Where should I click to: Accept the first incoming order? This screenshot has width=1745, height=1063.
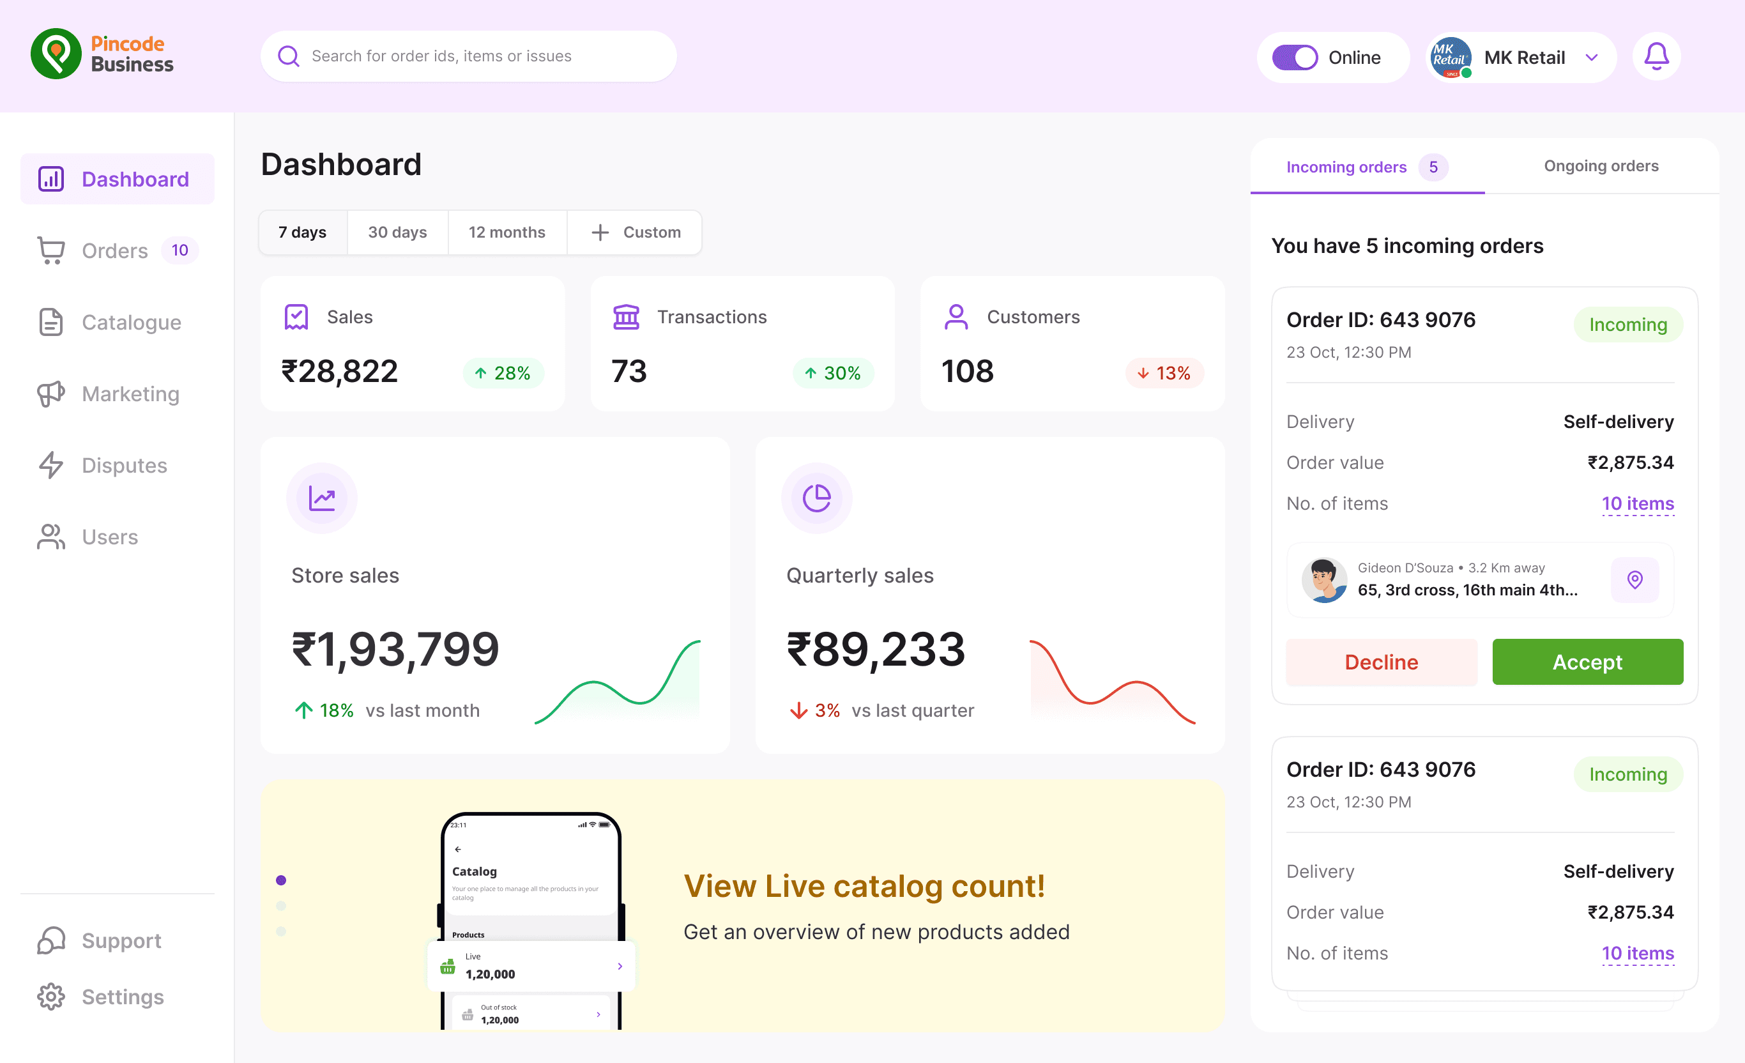point(1588,662)
